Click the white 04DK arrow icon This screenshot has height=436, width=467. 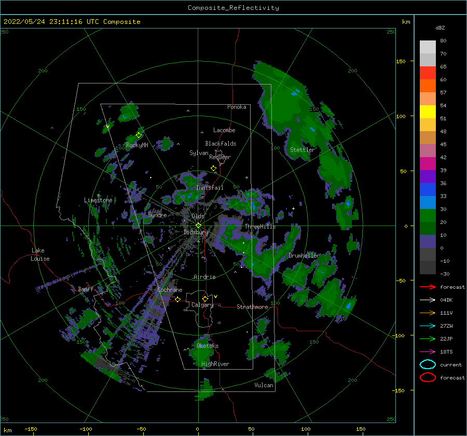pyautogui.click(x=428, y=300)
